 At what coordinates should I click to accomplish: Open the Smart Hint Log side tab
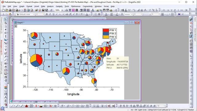[1, 68]
